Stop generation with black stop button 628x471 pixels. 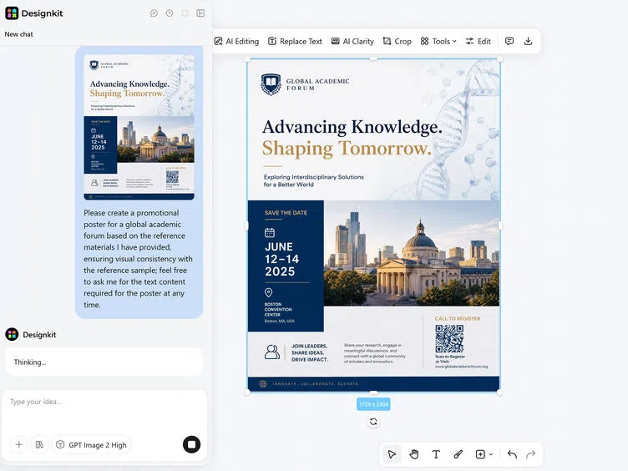(191, 444)
